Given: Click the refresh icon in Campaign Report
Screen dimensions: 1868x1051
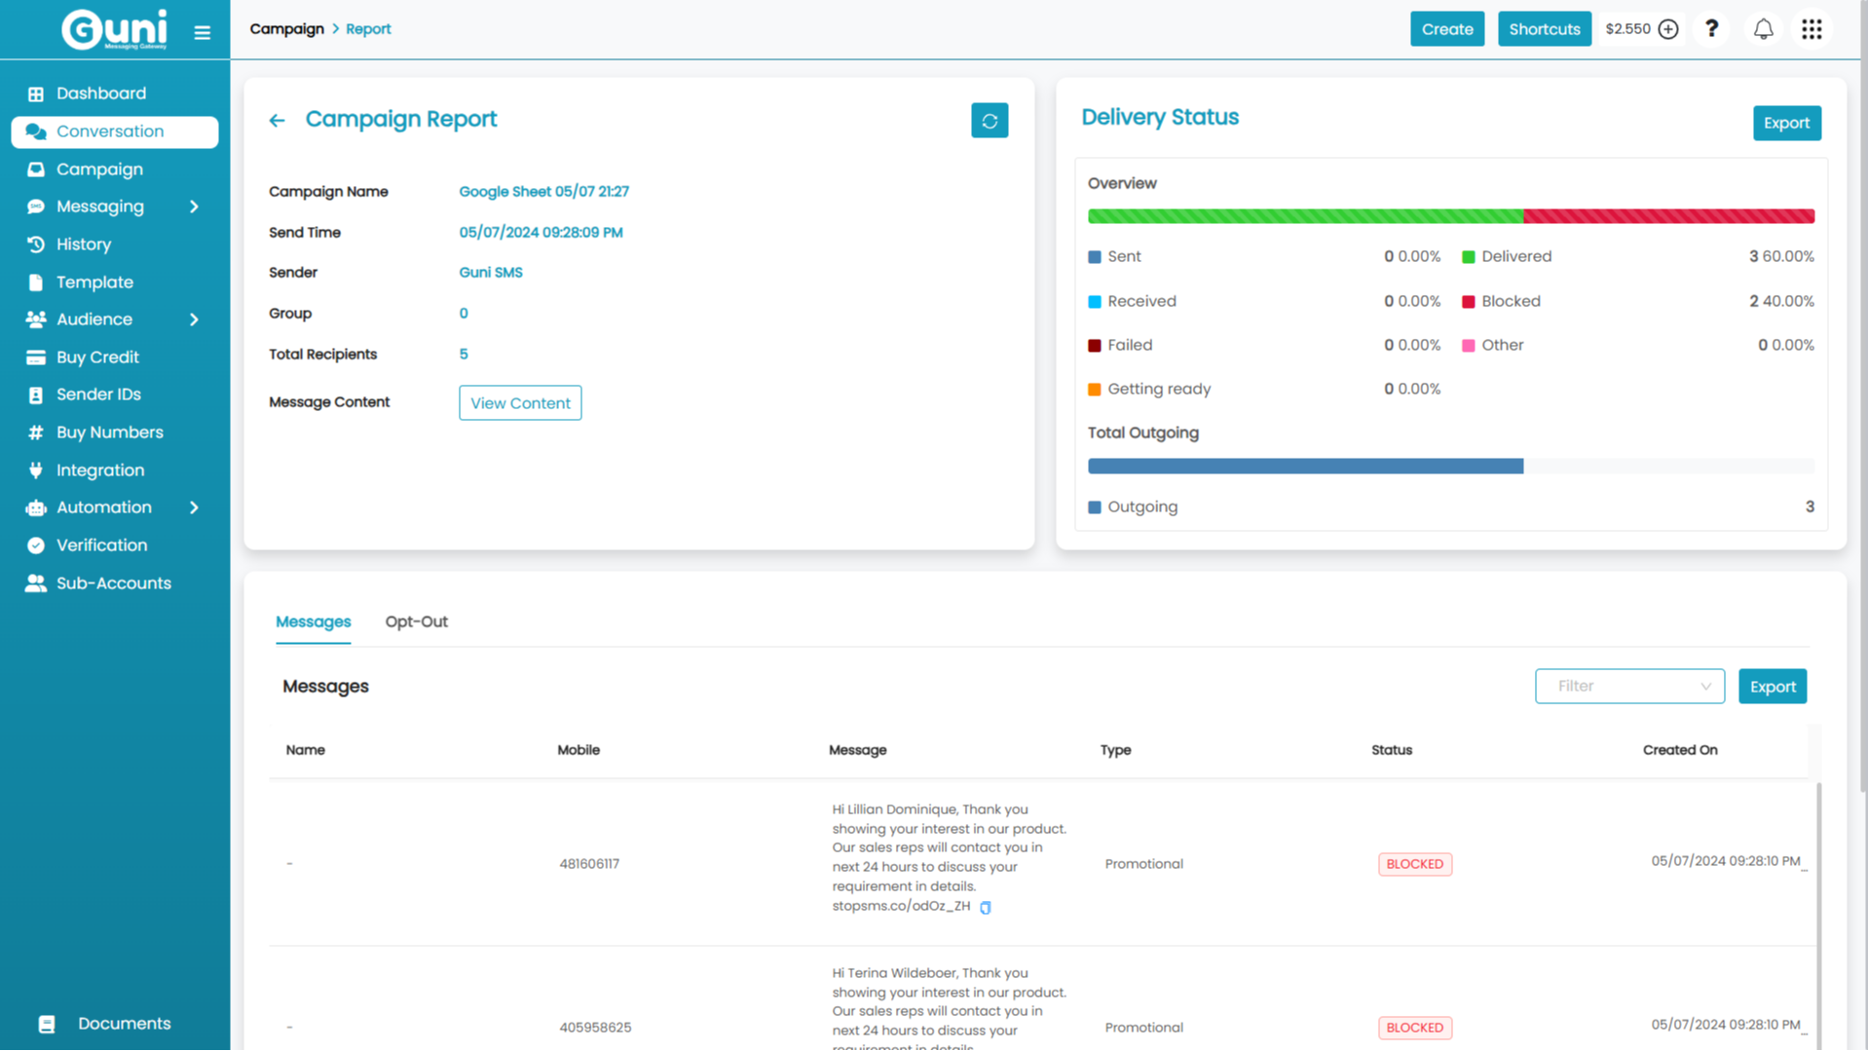Looking at the screenshot, I should (x=989, y=121).
